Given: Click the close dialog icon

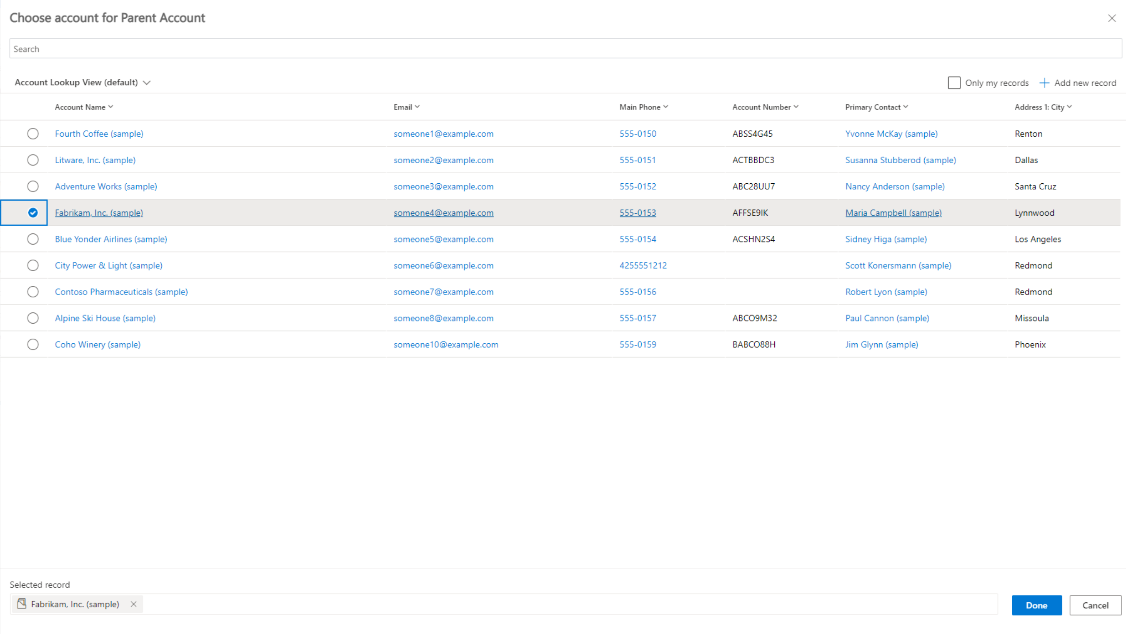Looking at the screenshot, I should click(1112, 18).
